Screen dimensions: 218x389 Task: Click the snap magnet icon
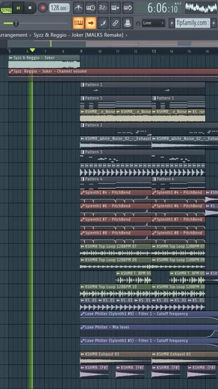138,23
